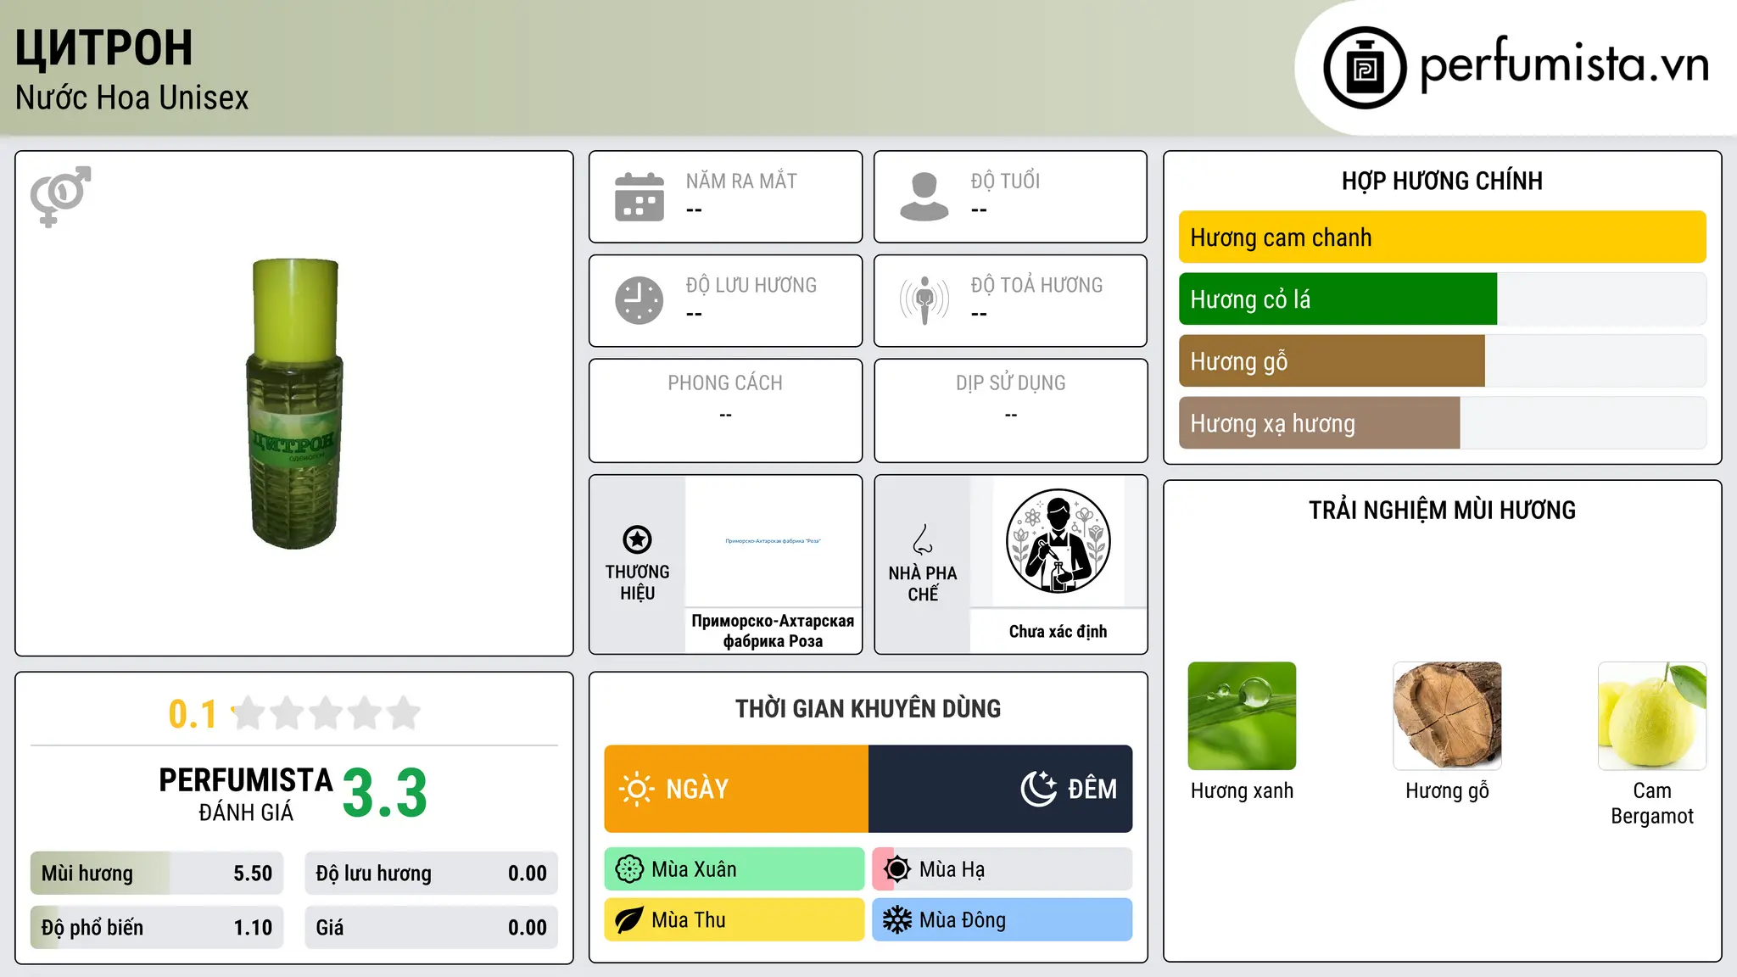Open the Hương gỗ wood log thumbnail
Image resolution: width=1737 pixels, height=977 pixels.
pos(1447,716)
